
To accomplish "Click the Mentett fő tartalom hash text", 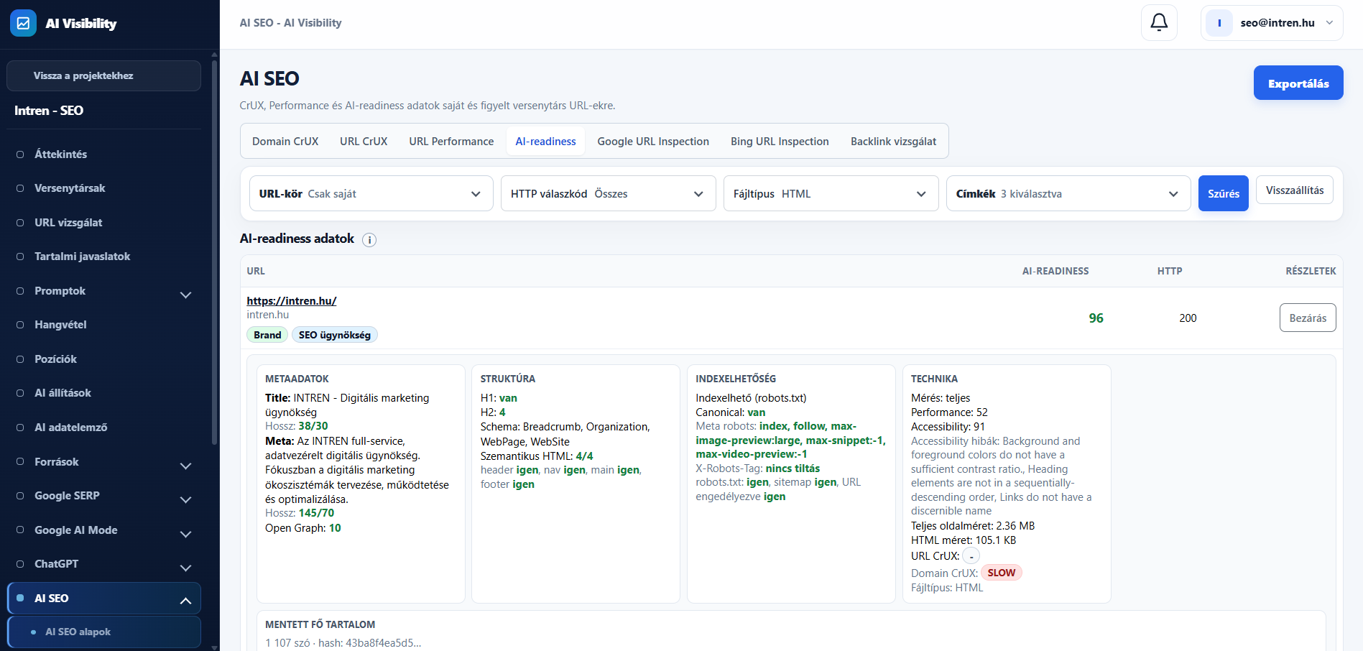I will (343, 643).
